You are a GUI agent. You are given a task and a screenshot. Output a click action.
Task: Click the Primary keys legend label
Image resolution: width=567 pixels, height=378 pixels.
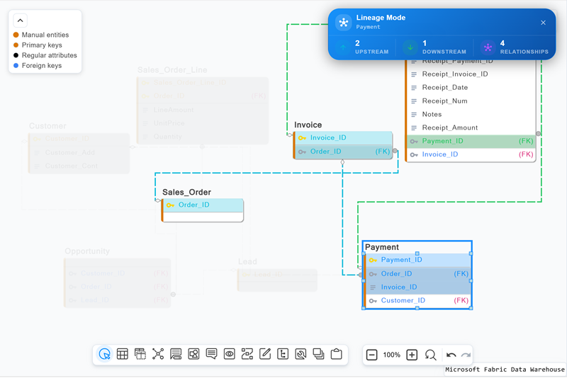[42, 45]
